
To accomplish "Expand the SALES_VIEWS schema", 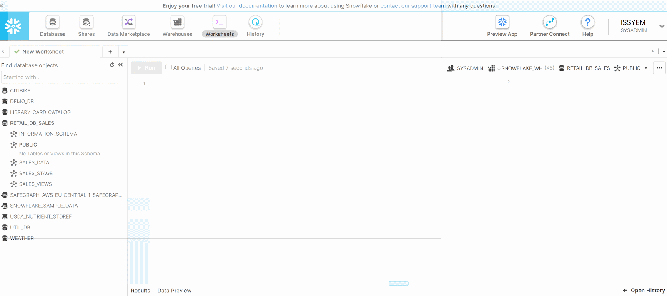I will [x=35, y=184].
